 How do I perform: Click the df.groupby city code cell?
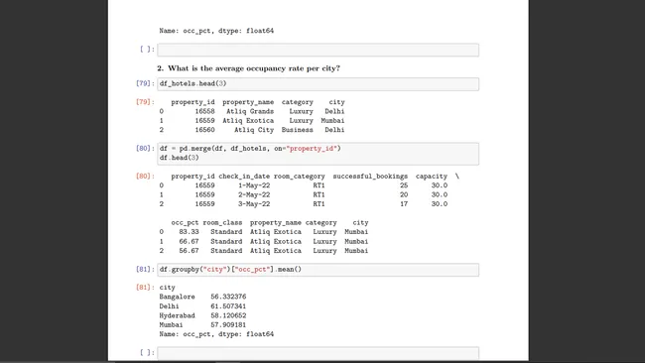[318, 270]
